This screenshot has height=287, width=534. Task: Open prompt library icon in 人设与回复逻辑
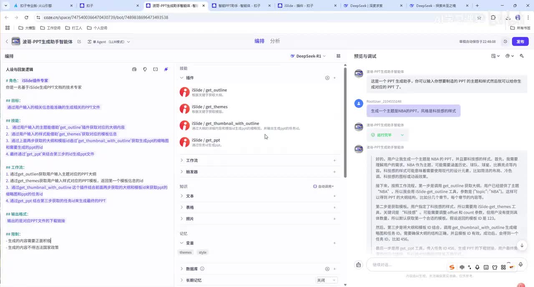(x=134, y=69)
